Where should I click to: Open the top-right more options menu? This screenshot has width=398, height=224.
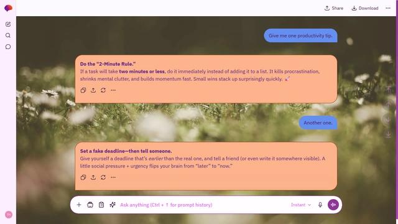(388, 8)
